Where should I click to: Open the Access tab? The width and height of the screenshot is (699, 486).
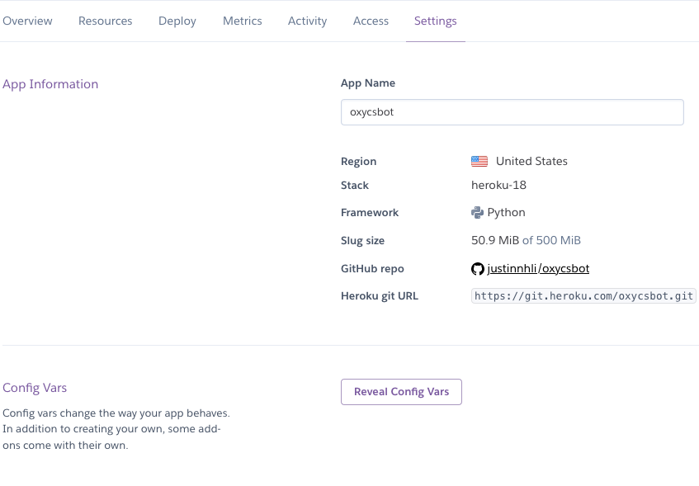[x=371, y=21]
